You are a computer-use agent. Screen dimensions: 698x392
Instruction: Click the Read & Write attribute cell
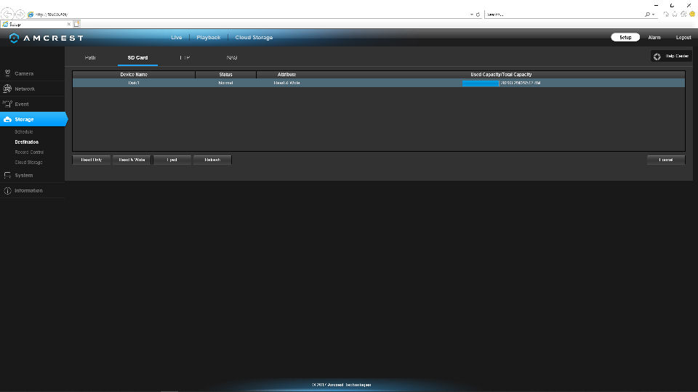click(286, 83)
